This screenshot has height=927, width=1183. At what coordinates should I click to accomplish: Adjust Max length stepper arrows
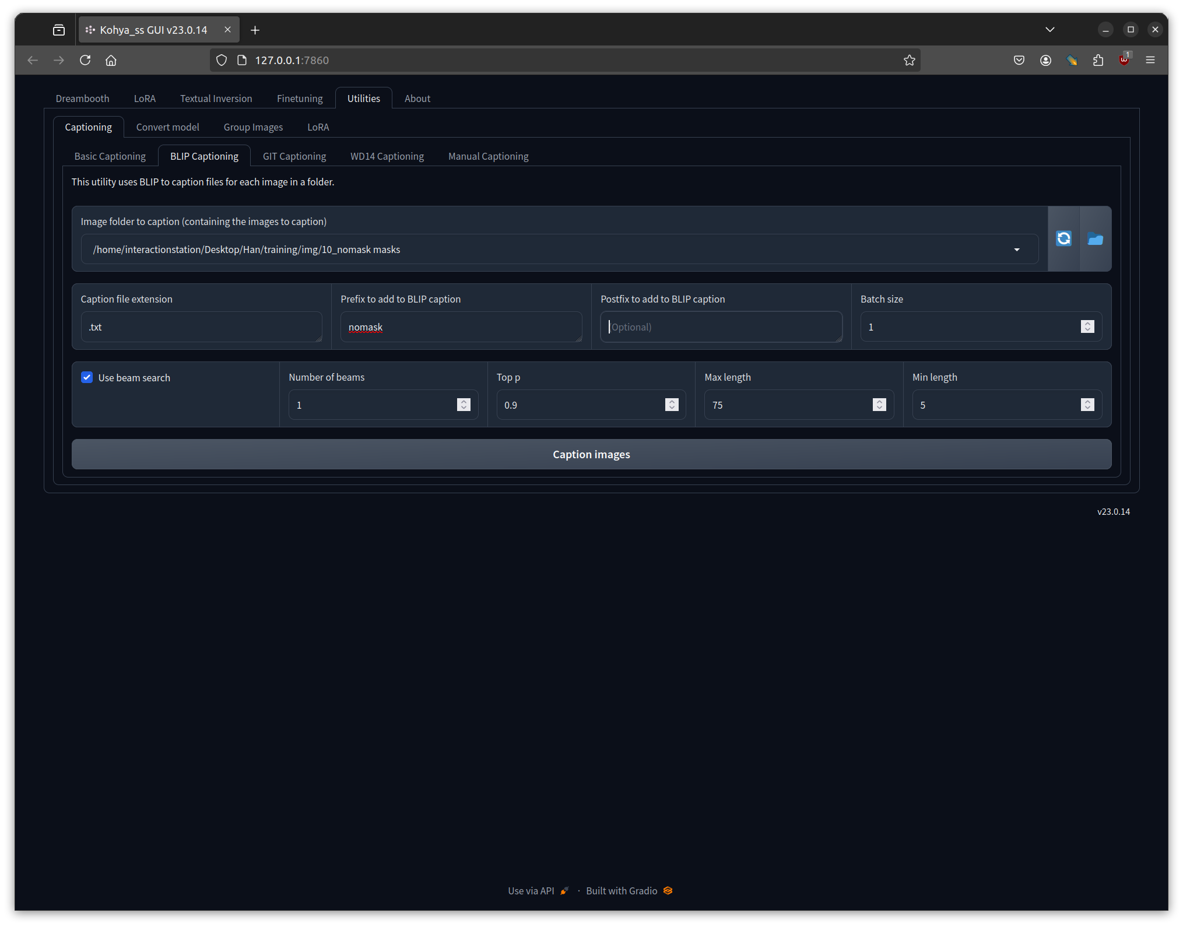coord(879,405)
